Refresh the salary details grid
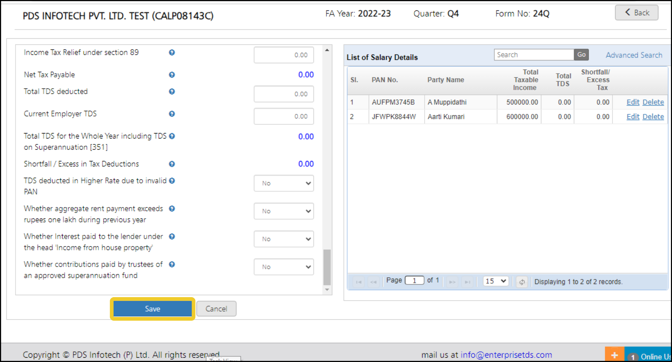This screenshot has width=672, height=362. [522, 282]
